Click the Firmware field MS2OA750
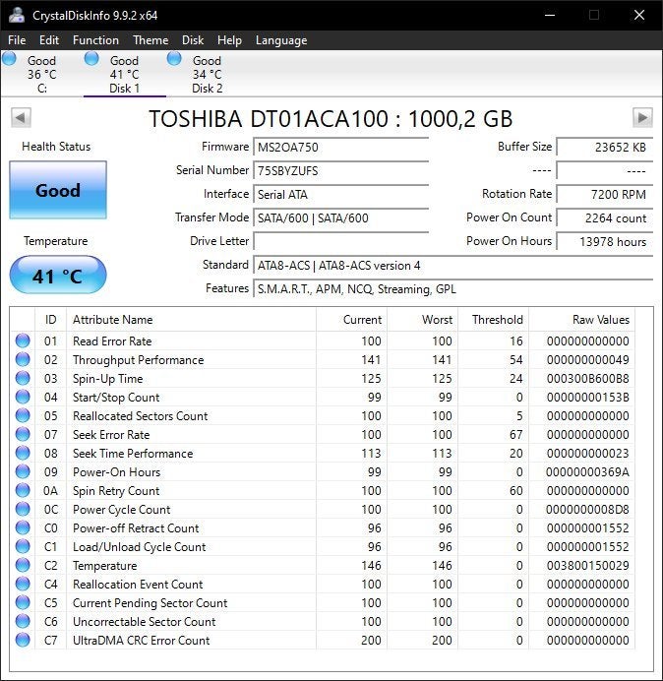The height and width of the screenshot is (681, 663). pyautogui.click(x=340, y=148)
